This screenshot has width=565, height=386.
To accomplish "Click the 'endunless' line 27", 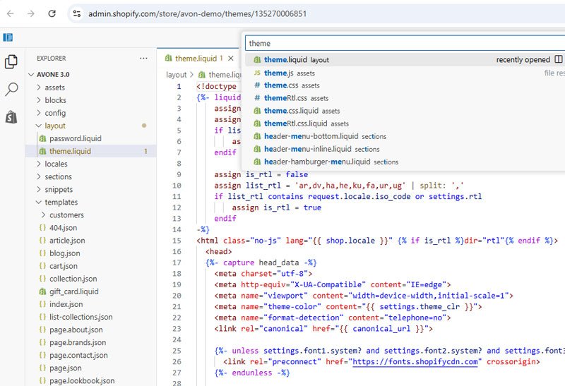I will [x=252, y=373].
